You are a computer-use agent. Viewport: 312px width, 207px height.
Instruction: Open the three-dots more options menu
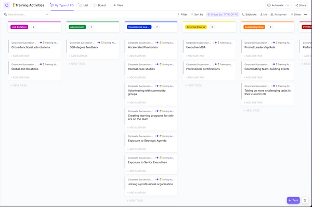(x=305, y=15)
